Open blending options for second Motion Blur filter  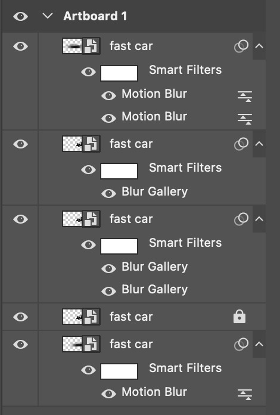[245, 119]
